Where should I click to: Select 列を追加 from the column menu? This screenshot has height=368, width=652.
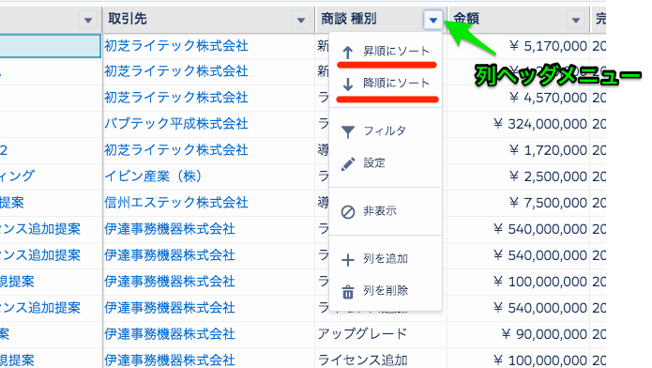pos(385,259)
